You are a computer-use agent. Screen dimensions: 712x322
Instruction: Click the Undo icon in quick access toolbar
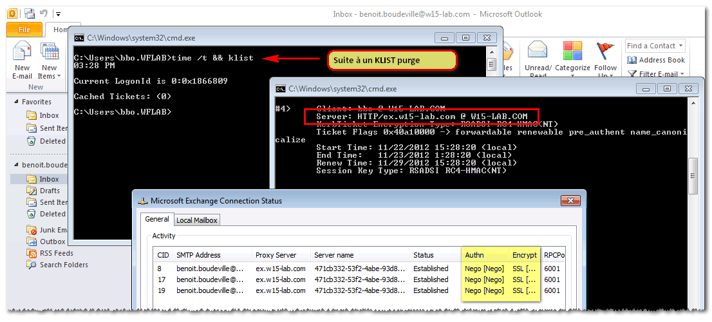click(x=44, y=14)
